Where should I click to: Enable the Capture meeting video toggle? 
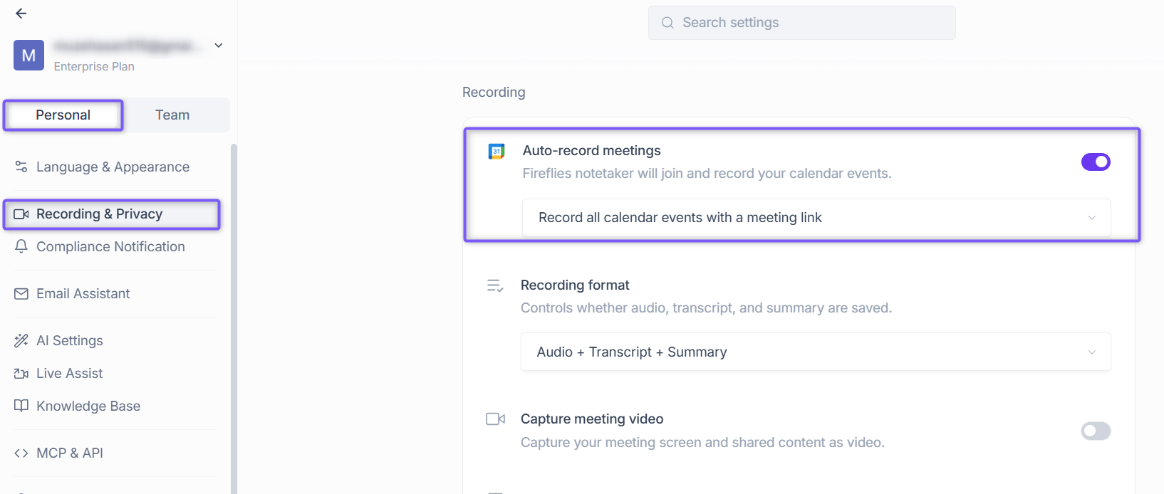[1096, 431]
